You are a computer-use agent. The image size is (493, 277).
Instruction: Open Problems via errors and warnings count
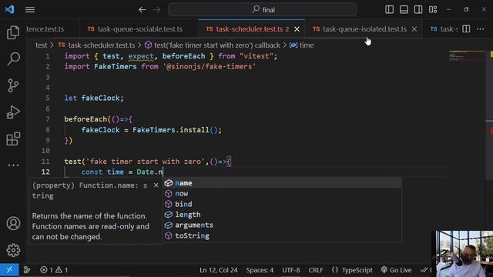click(54, 270)
